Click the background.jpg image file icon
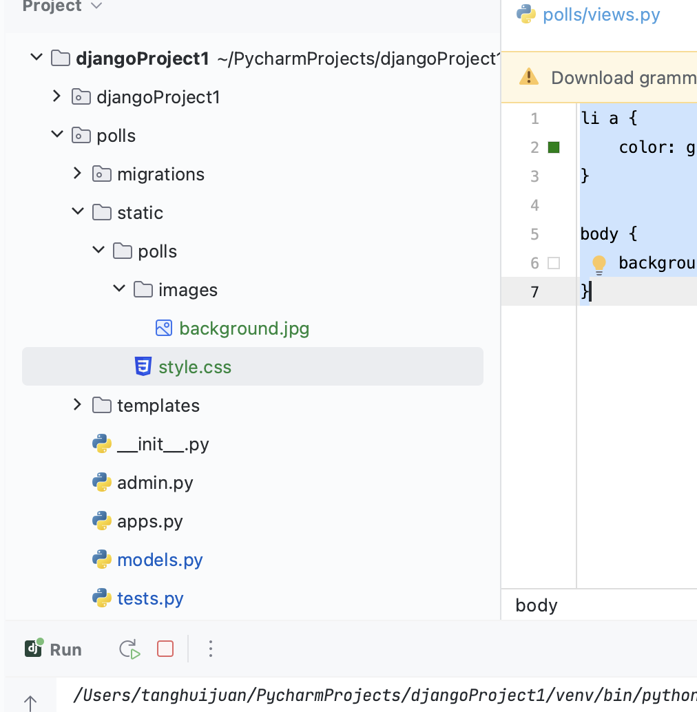The image size is (697, 712). click(x=164, y=328)
